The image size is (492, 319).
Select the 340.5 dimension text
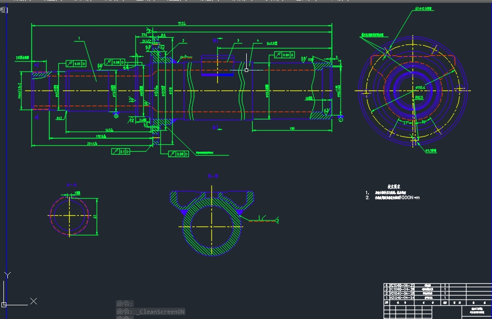tap(272, 44)
